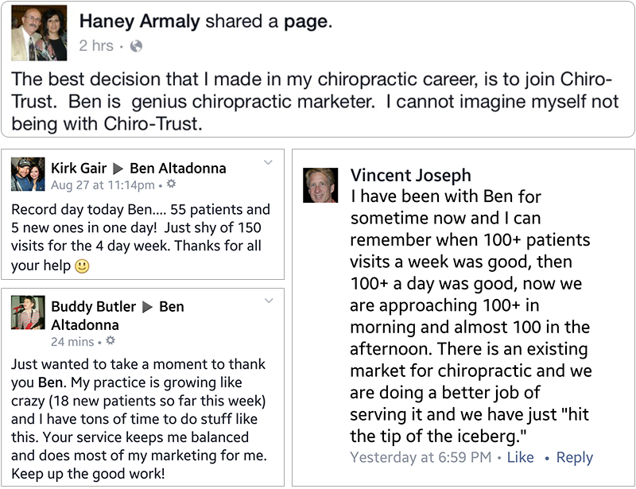Expand the dropdown chevron on Buddy Butler's post

point(269,301)
